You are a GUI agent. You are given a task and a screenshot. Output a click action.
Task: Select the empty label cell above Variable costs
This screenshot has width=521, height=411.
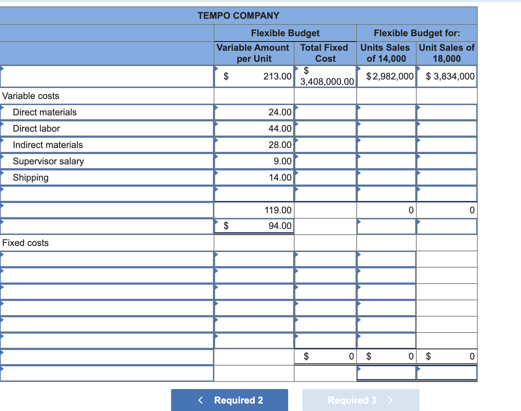click(106, 76)
